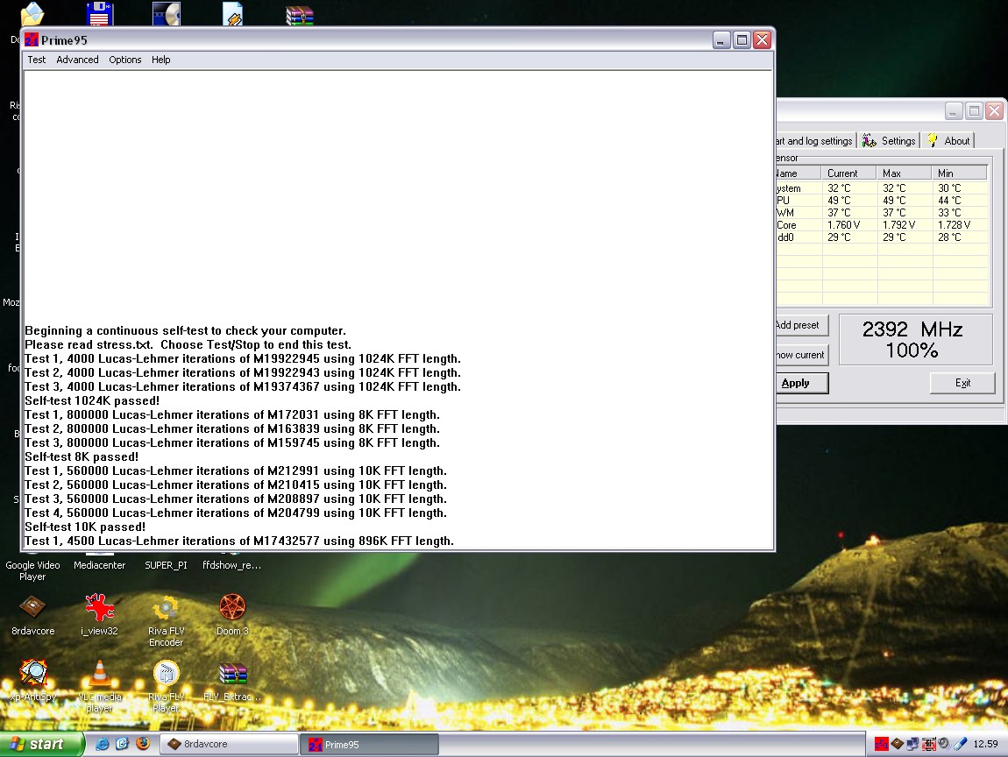Click the blue pill tray icon
This screenshot has width=1008, height=757.
click(961, 744)
